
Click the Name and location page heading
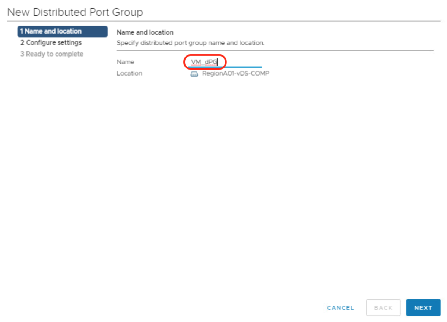point(145,32)
